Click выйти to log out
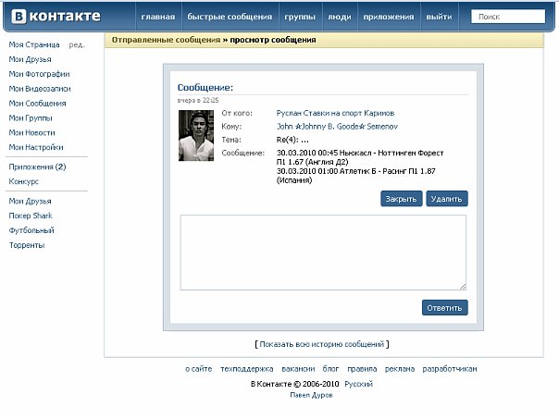 (x=439, y=17)
